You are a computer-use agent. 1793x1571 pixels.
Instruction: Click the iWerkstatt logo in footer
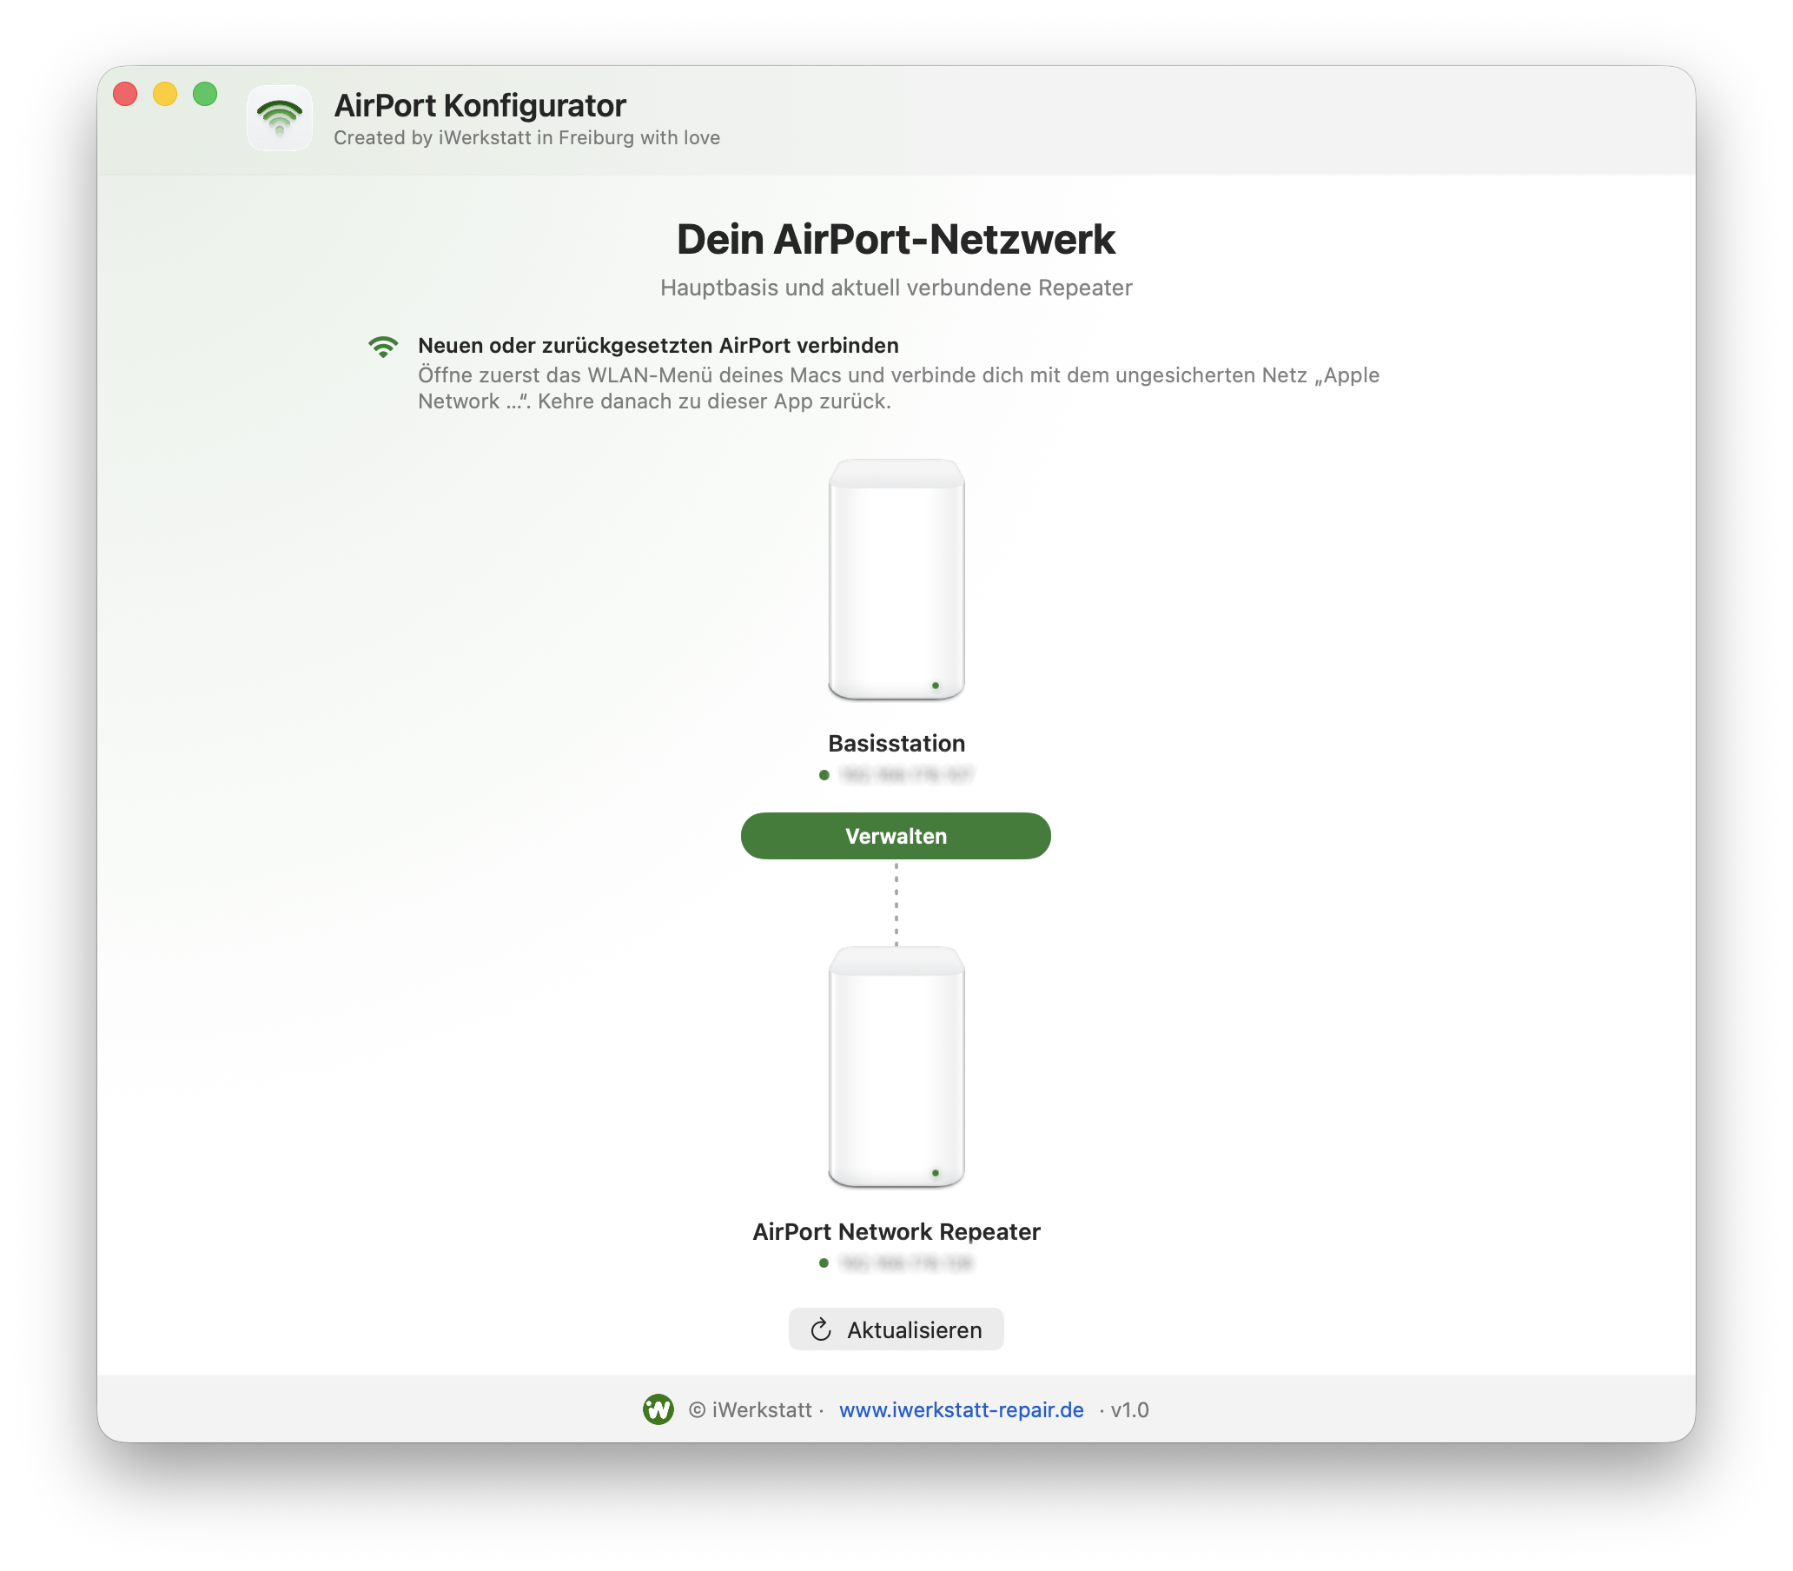click(658, 1409)
